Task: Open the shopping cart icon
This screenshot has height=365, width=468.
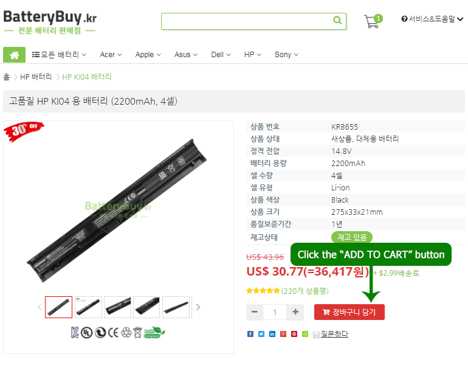Action: coord(373,21)
